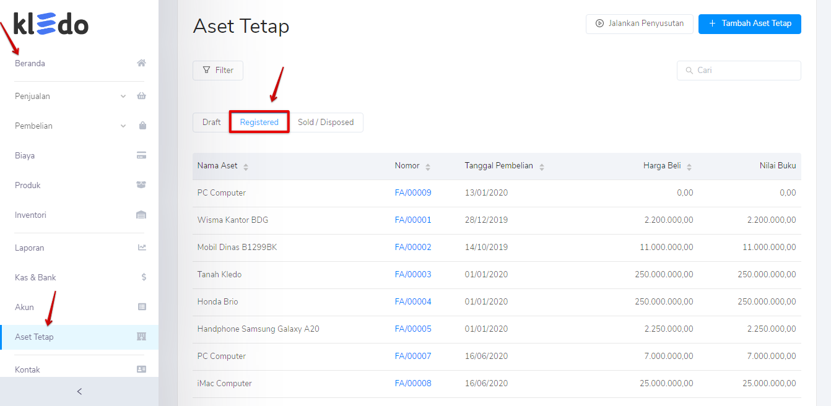Expand the Pembelian submenu chevron
Image resolution: width=831 pixels, height=406 pixels.
(123, 126)
